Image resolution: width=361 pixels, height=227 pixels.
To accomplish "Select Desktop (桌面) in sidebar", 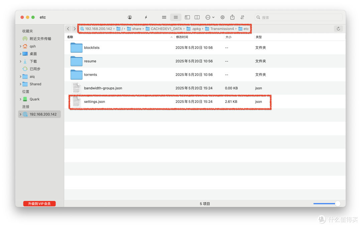I will pyautogui.click(x=30, y=54).
